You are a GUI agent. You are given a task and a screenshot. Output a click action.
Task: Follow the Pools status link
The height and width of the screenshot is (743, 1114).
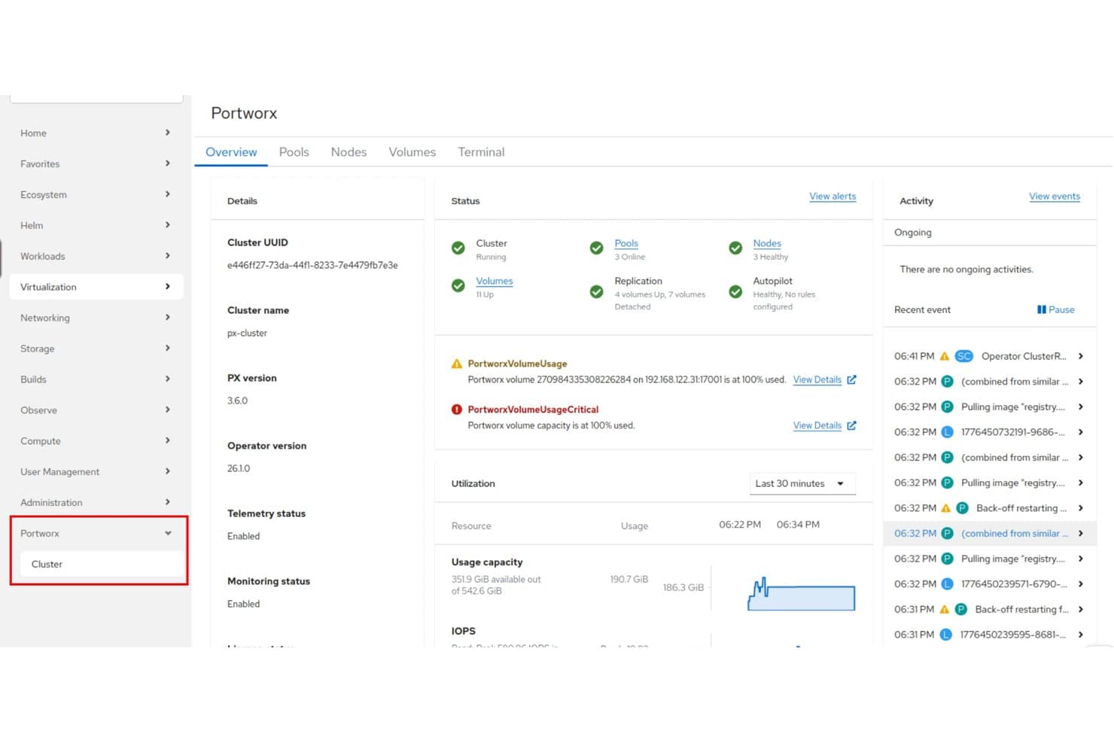click(x=626, y=243)
